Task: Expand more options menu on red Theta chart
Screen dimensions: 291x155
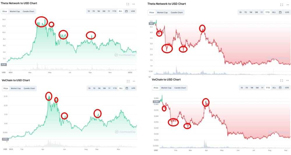Action: pyautogui.click(x=287, y=5)
